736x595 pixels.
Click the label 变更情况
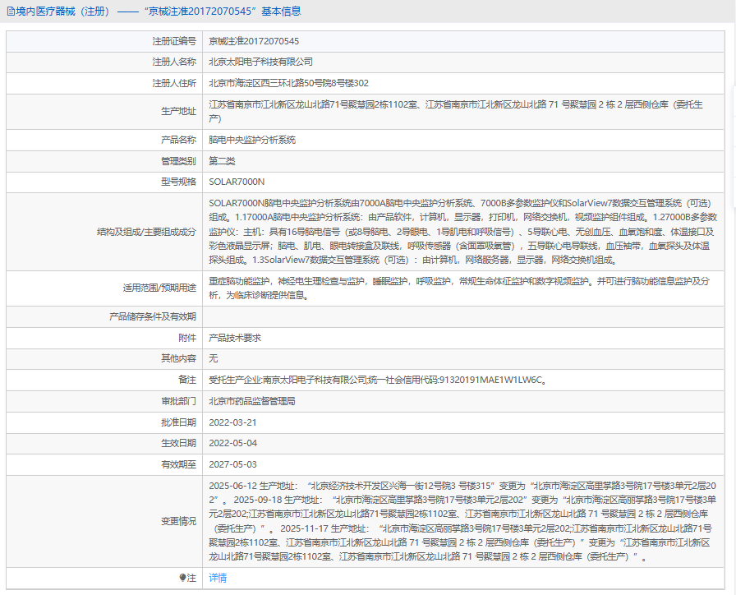pyautogui.click(x=178, y=521)
